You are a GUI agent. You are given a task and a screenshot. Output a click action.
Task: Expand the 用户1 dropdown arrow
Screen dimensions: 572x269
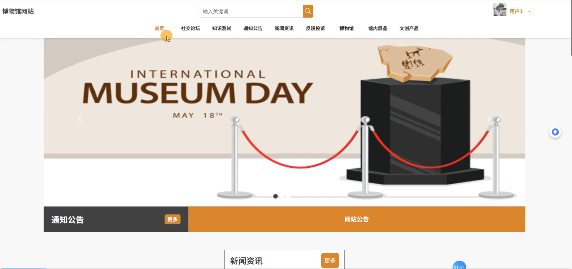click(529, 12)
